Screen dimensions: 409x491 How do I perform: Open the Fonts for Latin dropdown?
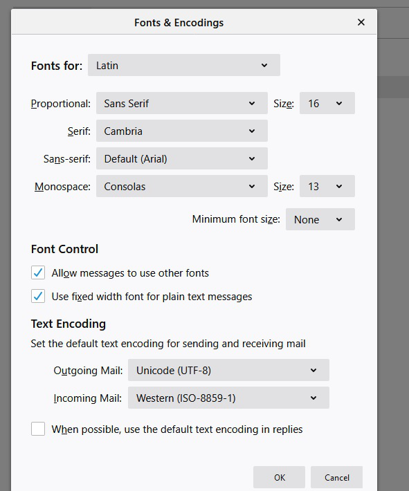[184, 65]
